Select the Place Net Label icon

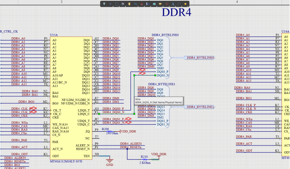(148, 4)
